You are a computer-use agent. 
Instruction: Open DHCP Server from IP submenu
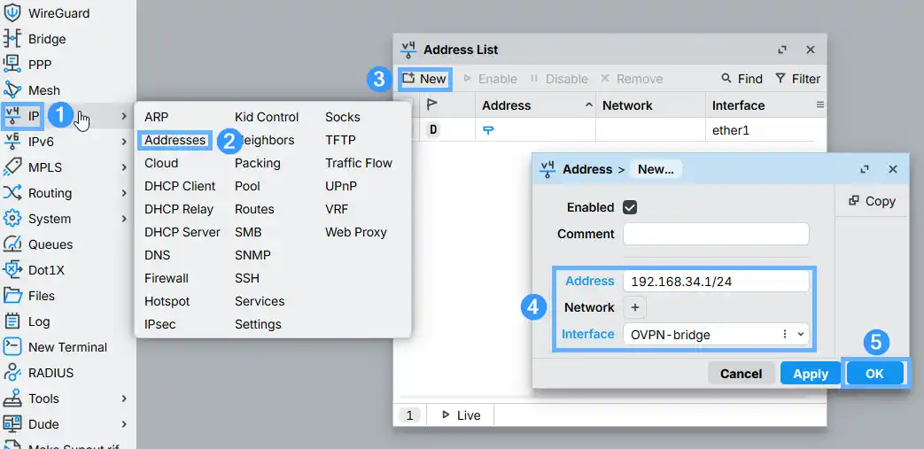tap(182, 232)
